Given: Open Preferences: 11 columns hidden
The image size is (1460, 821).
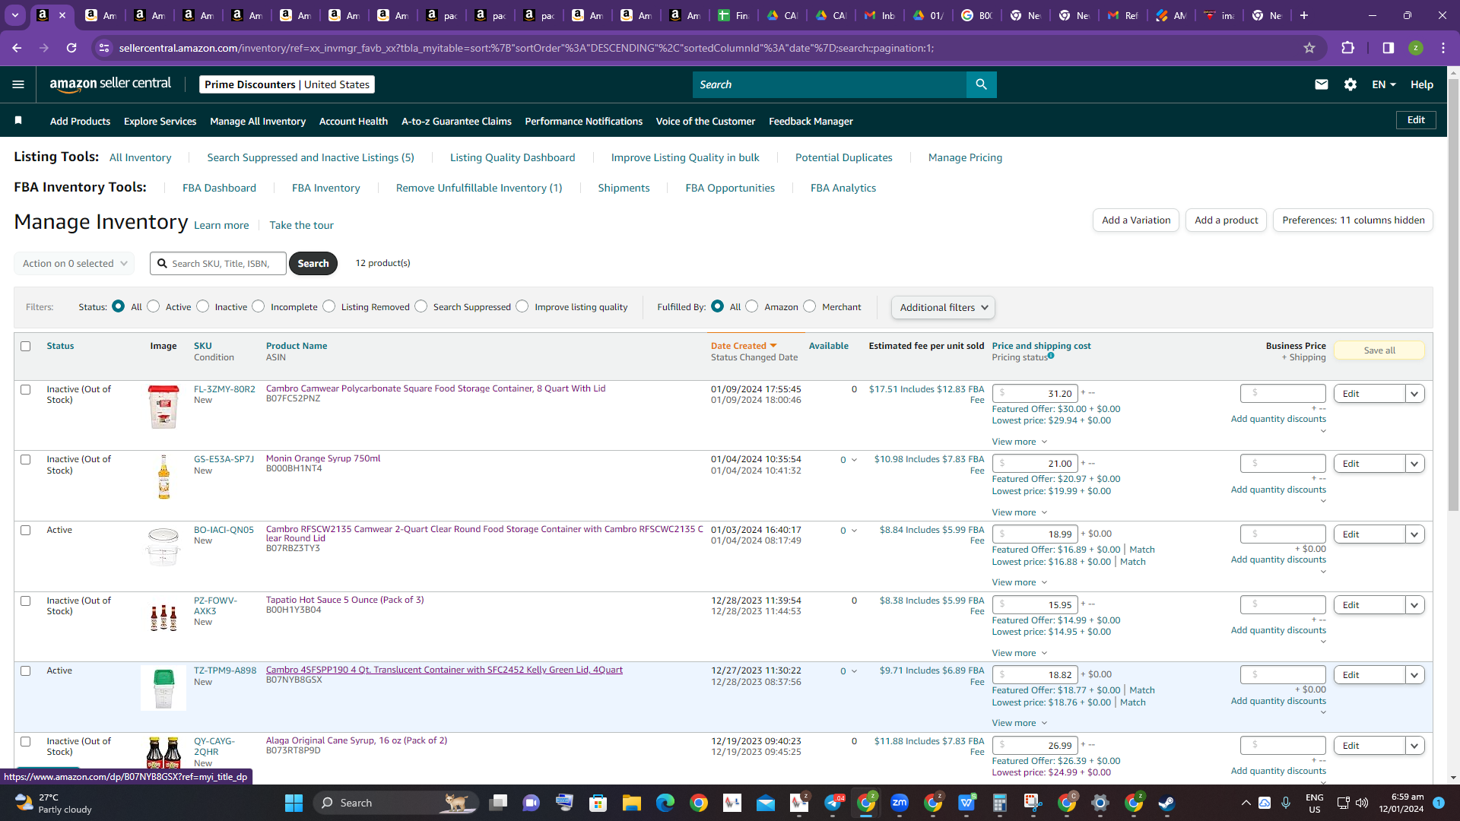Looking at the screenshot, I should pos(1354,220).
